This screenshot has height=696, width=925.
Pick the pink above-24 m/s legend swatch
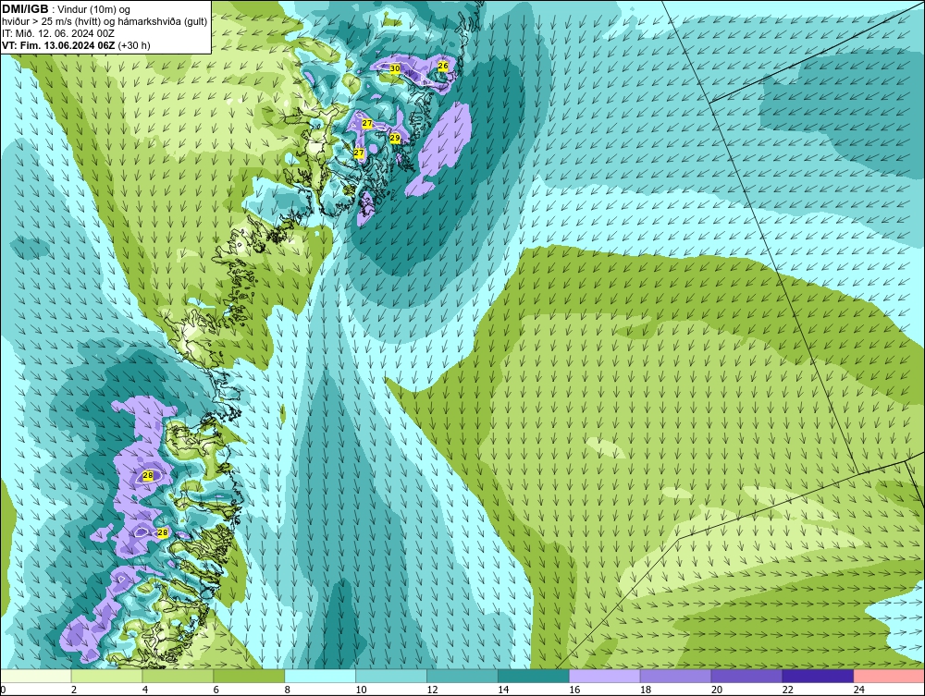(x=889, y=676)
